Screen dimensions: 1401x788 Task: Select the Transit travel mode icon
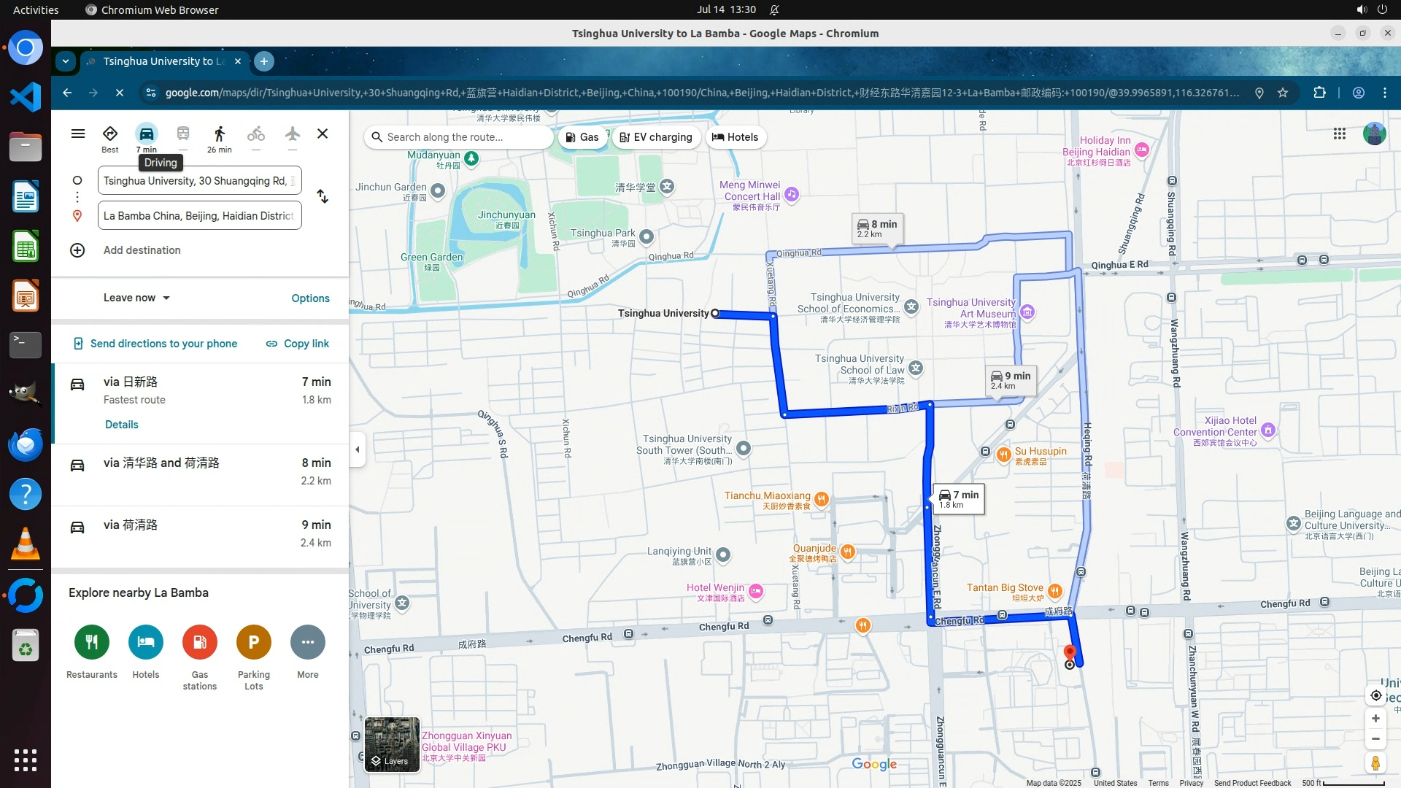pyautogui.click(x=183, y=134)
